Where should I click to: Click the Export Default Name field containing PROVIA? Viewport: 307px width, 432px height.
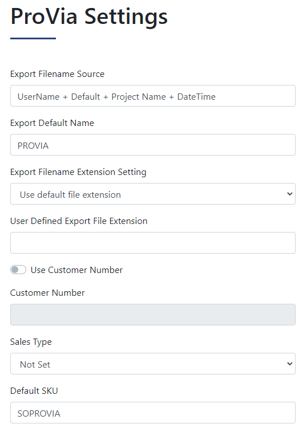[x=153, y=145]
